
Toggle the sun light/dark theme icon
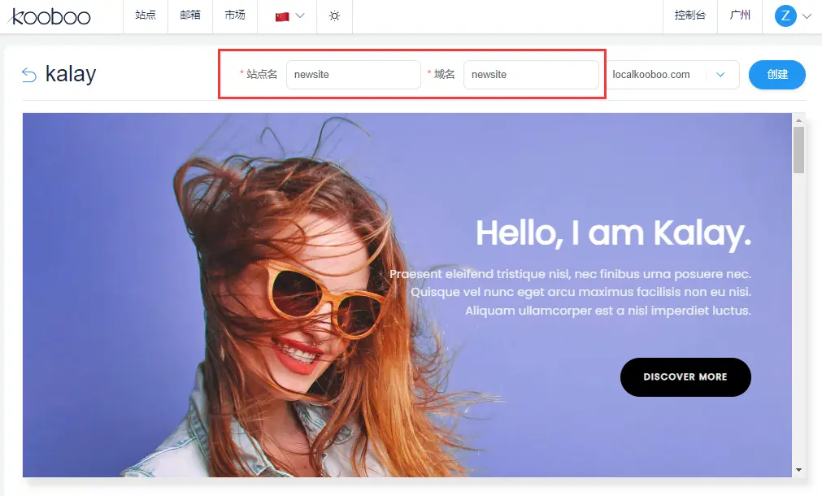[x=334, y=16]
